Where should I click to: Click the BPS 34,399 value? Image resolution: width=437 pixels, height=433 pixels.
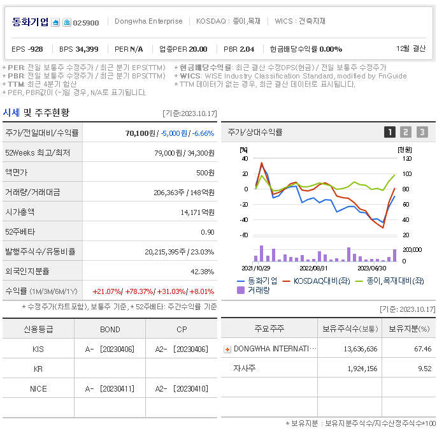pos(79,49)
